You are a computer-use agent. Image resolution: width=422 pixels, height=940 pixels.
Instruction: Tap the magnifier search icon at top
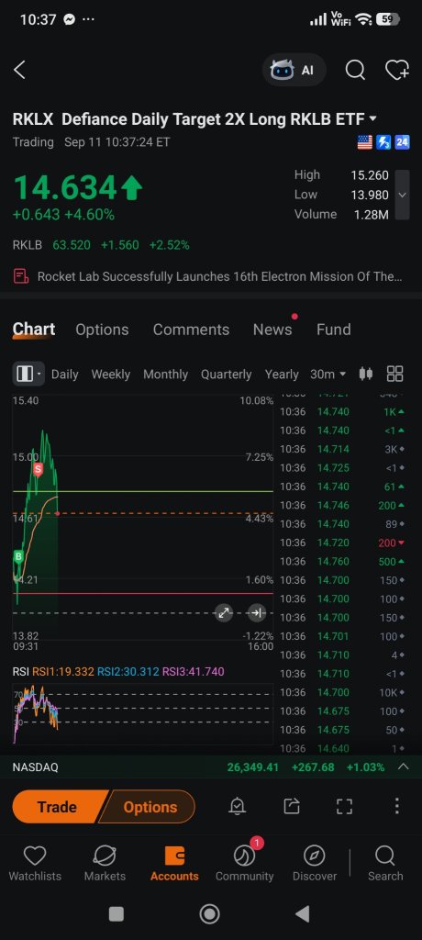coord(355,70)
